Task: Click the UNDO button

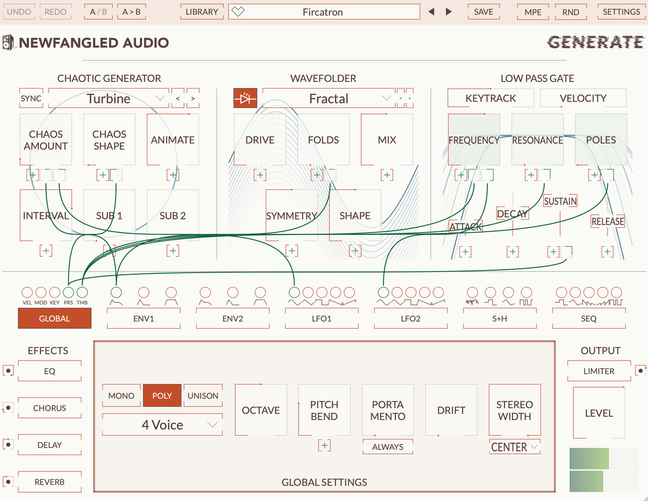Action: [20, 11]
